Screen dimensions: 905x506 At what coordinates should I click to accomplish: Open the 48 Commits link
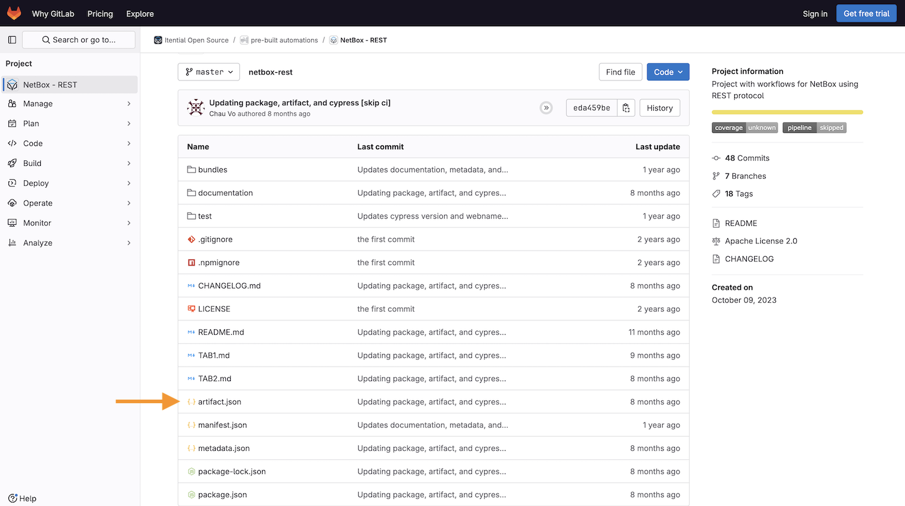(x=746, y=158)
